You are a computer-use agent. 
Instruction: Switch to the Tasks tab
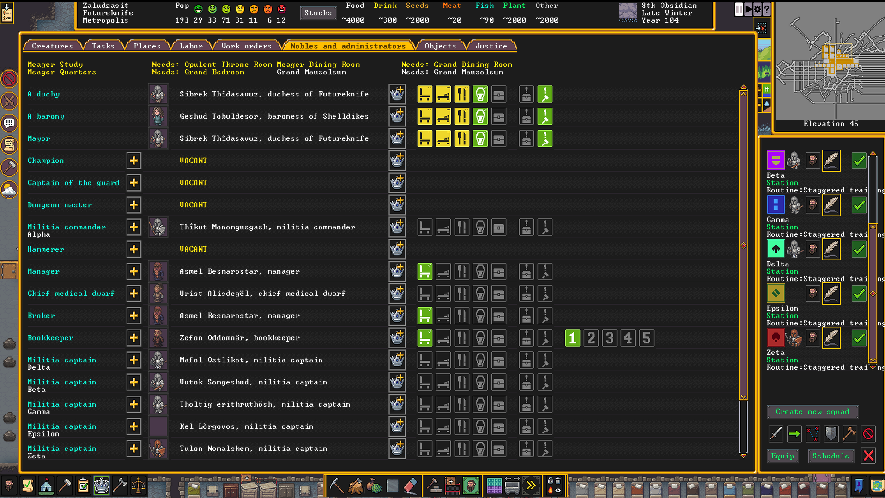(x=103, y=46)
